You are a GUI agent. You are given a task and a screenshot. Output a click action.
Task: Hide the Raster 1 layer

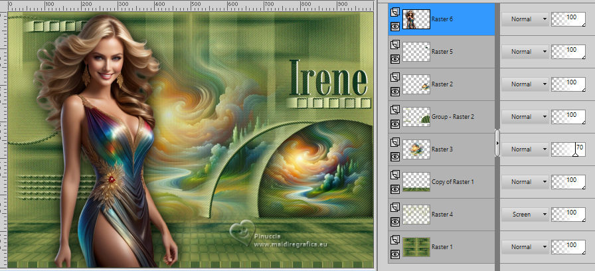395,254
